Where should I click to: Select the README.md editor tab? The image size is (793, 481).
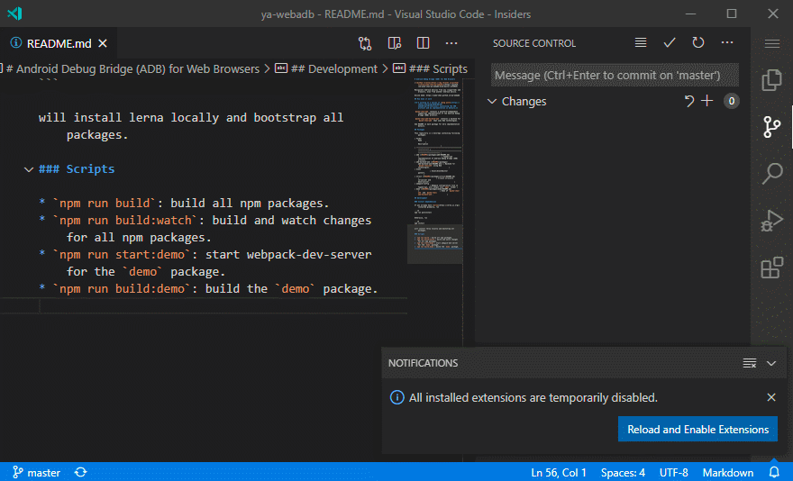pyautogui.click(x=59, y=43)
